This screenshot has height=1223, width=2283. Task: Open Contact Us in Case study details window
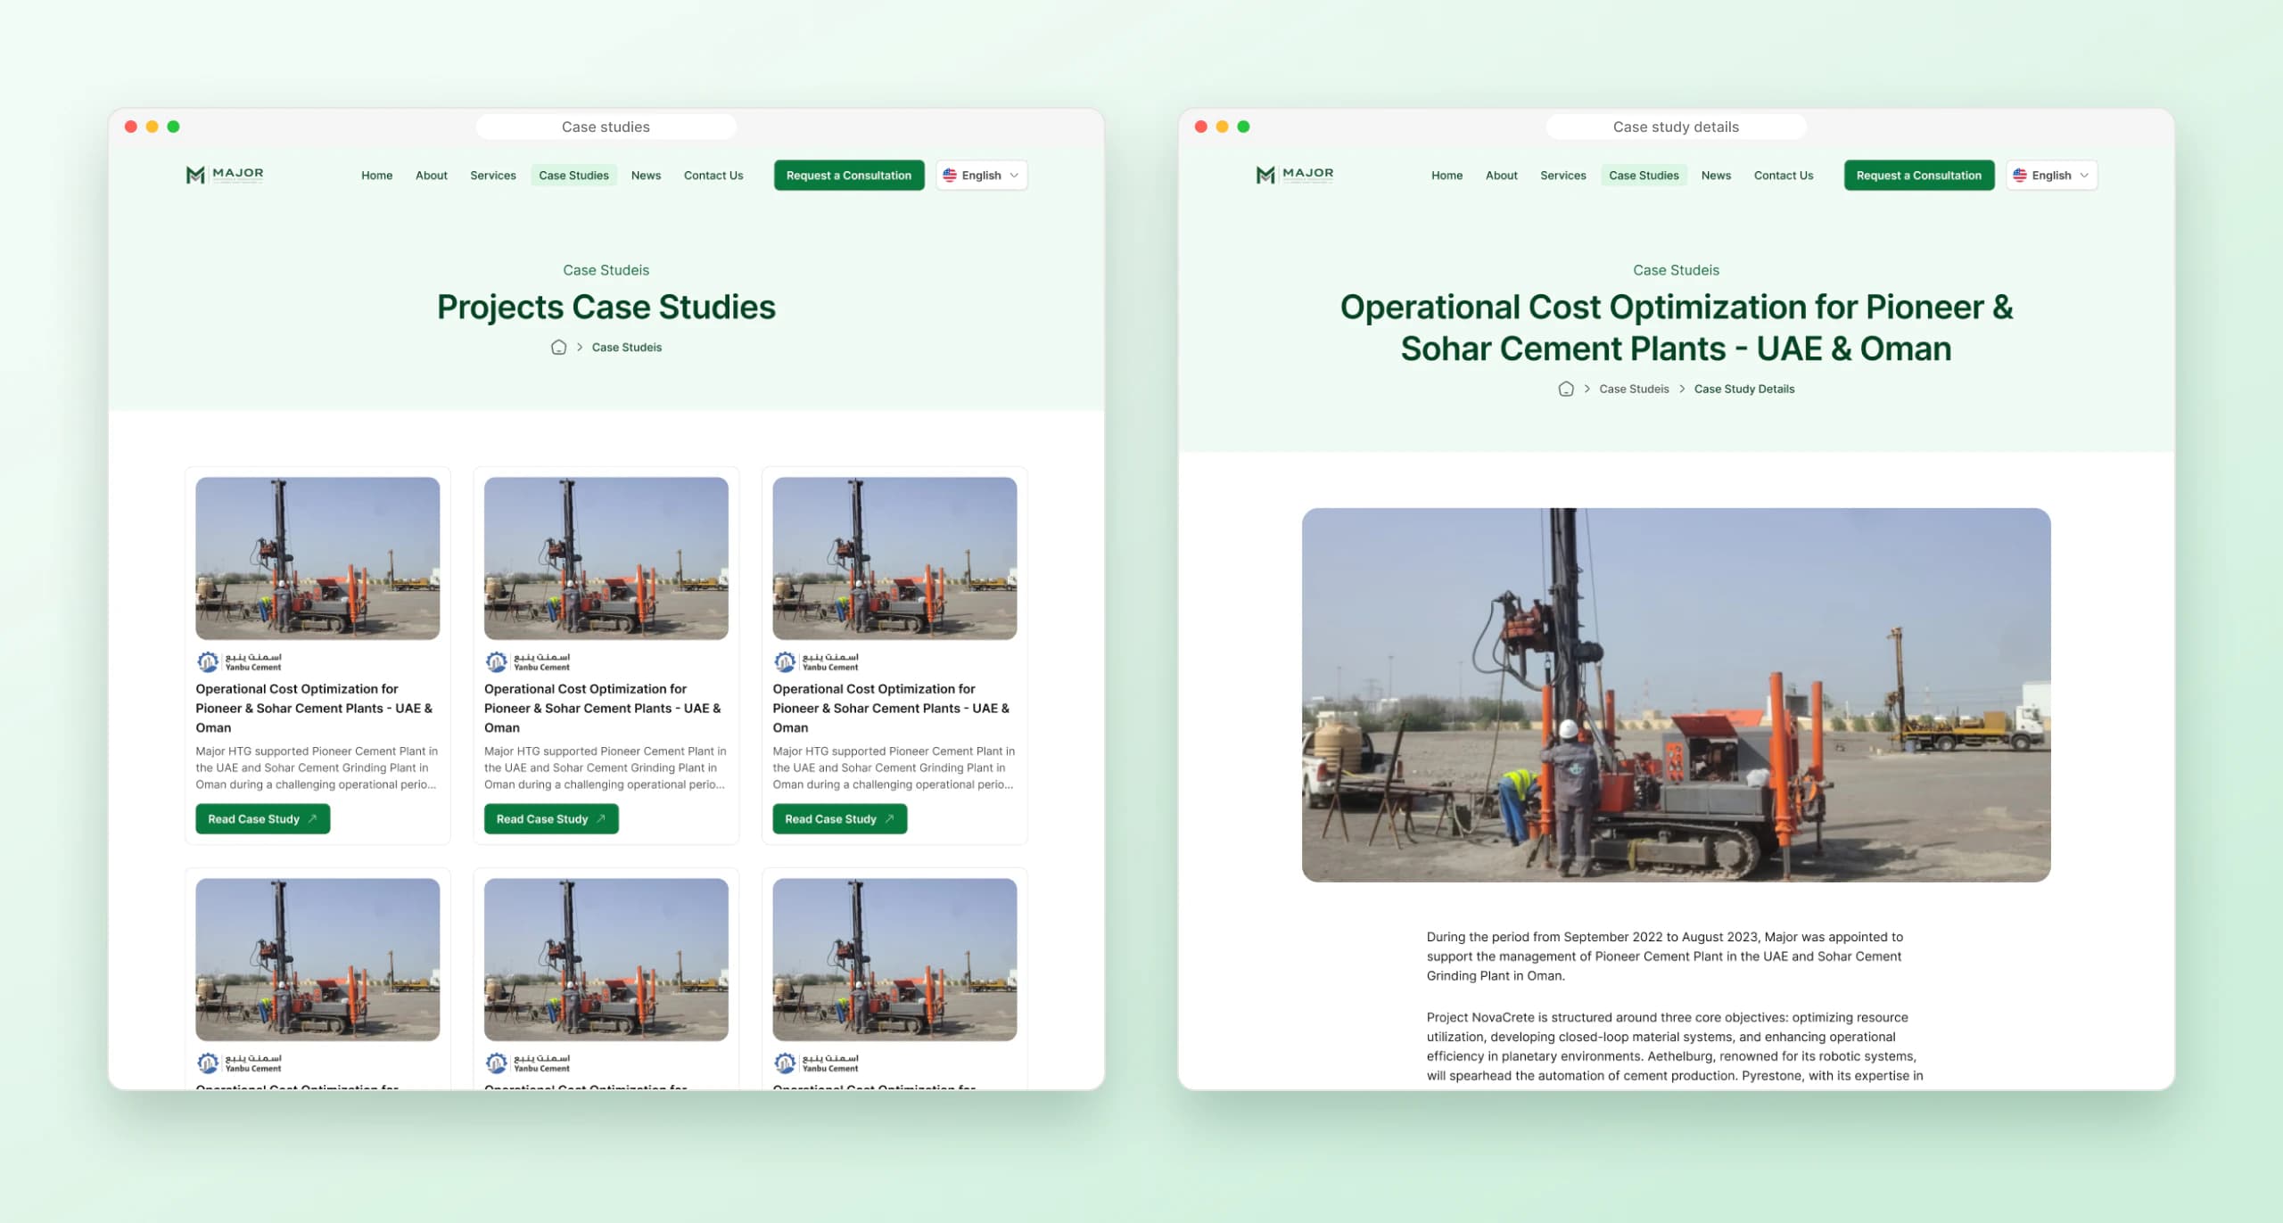[x=1784, y=176]
